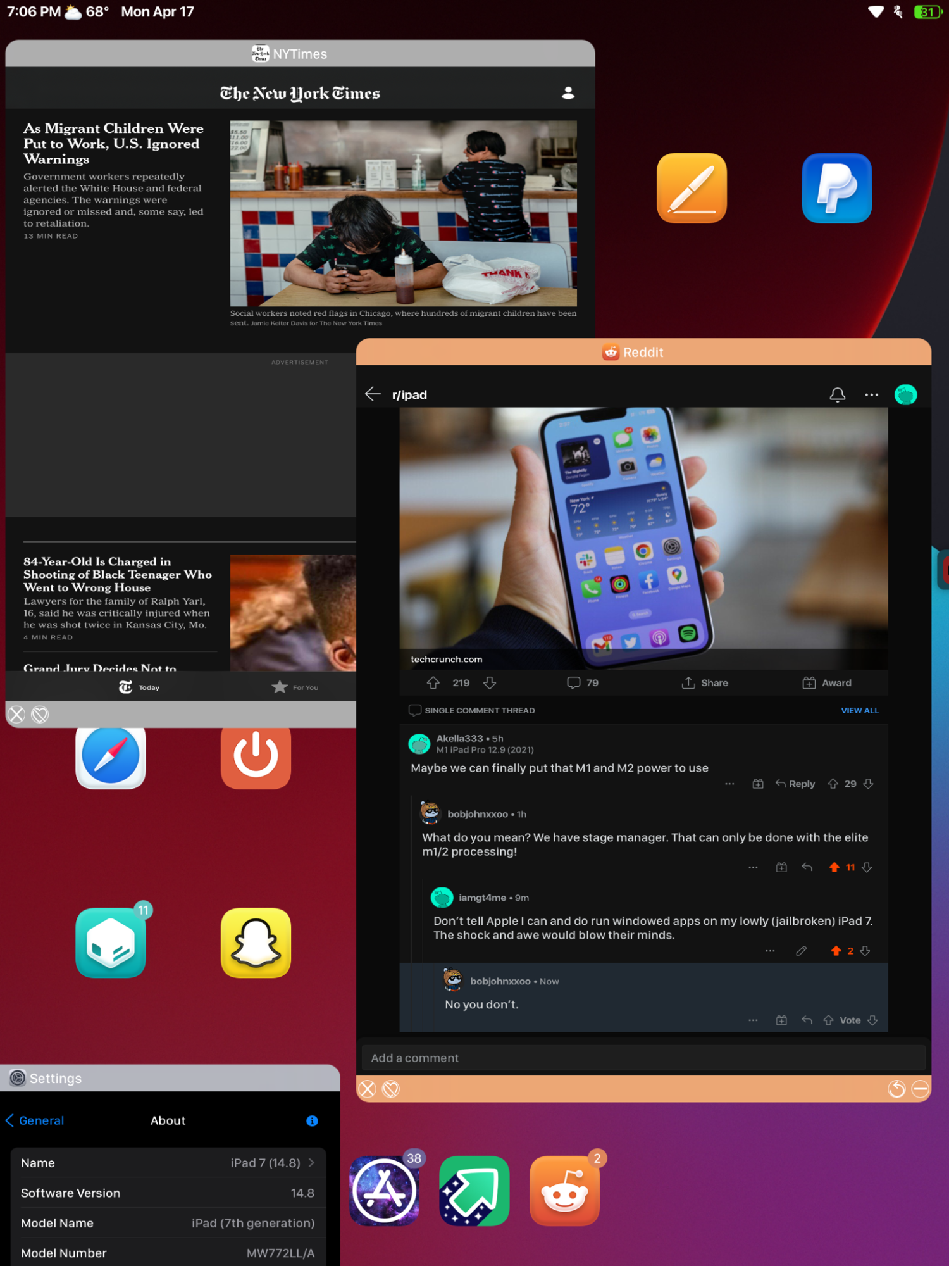Open the App Store in the dock
Viewport: 949px width, 1266px height.
tap(384, 1191)
